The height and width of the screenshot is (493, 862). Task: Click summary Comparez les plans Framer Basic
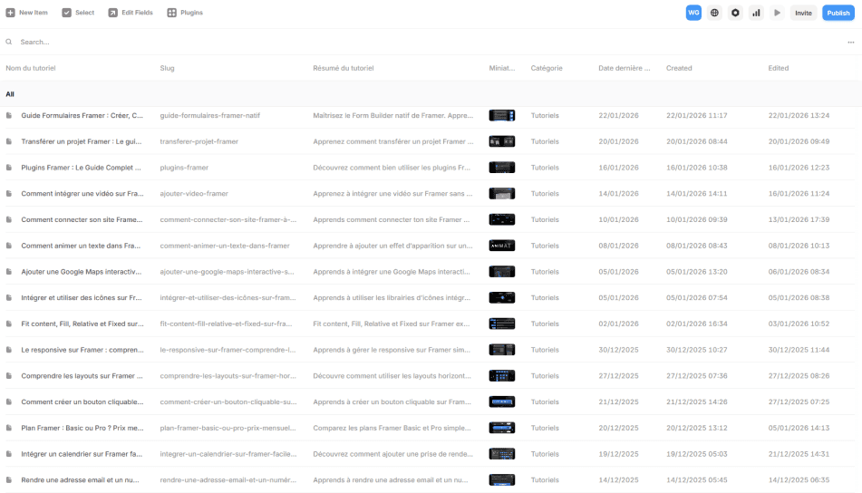(x=392, y=428)
